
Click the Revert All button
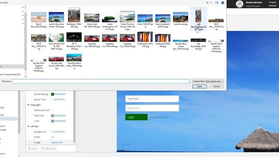48,149
